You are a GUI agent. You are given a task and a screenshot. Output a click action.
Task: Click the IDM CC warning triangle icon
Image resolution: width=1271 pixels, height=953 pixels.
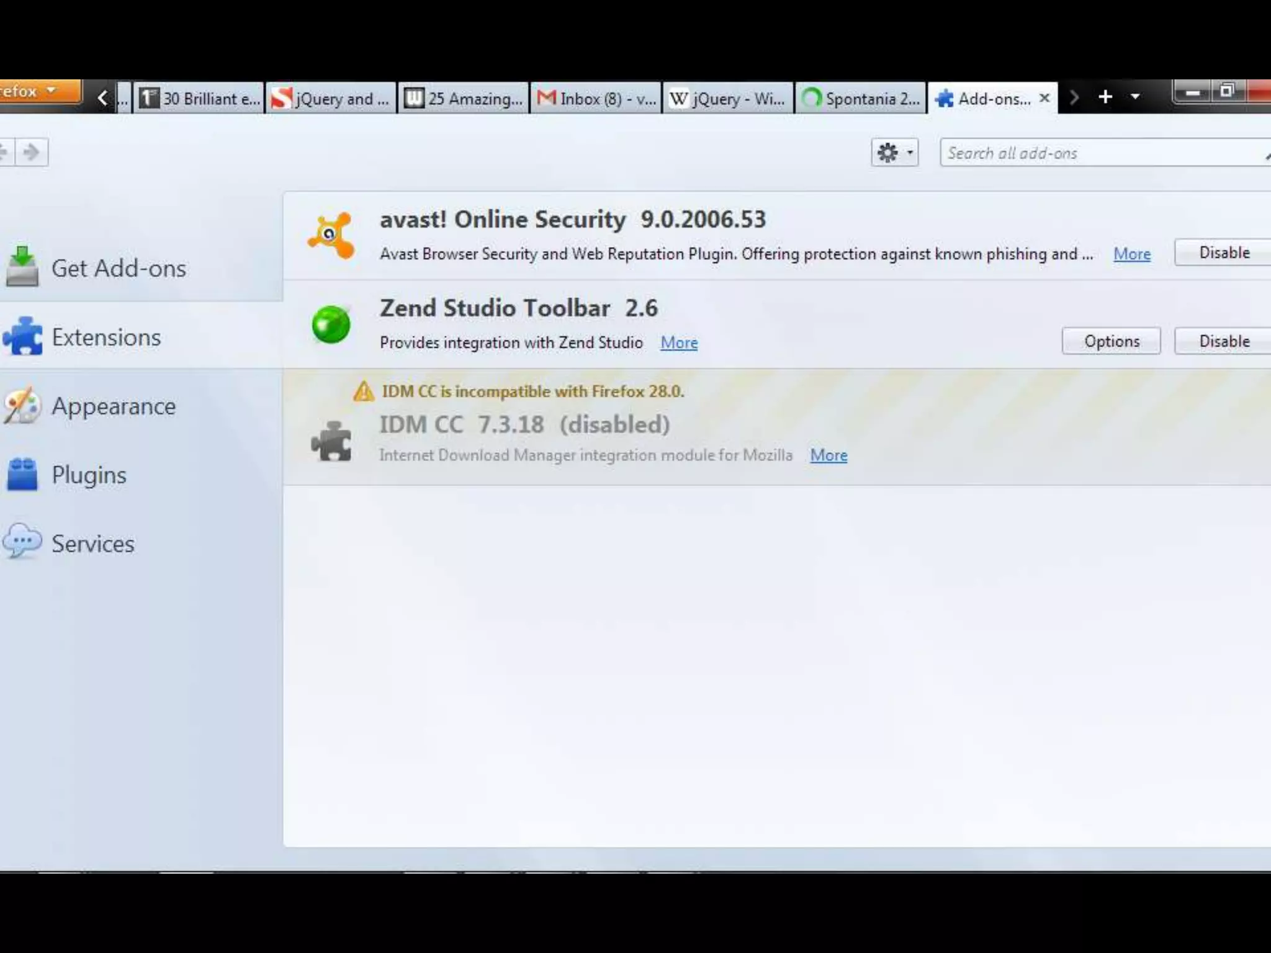[364, 391]
